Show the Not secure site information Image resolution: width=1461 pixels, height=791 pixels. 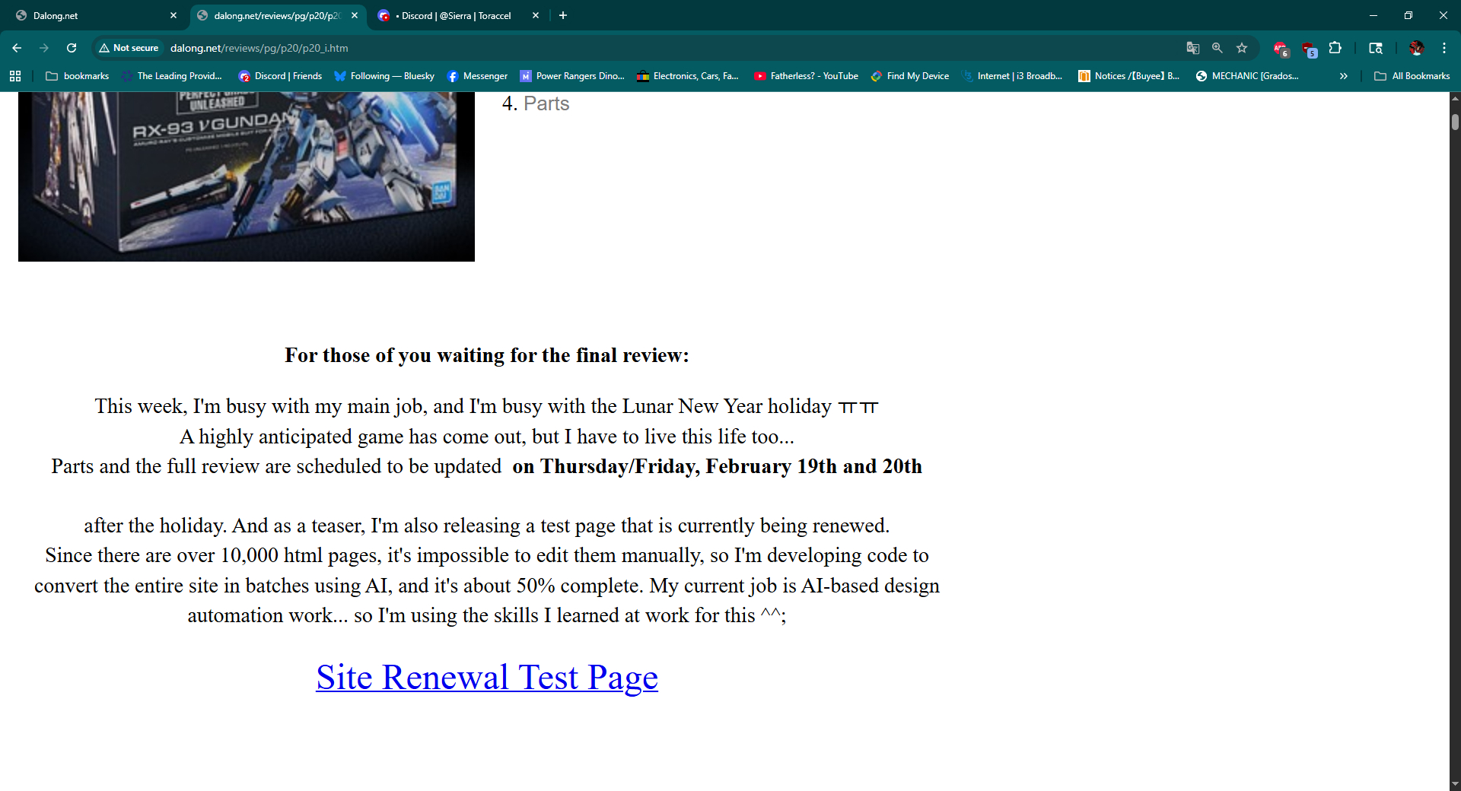(x=129, y=48)
